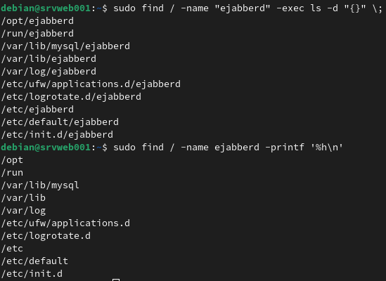
Task: Click the /opt/ejabberd output line
Action: [x=37, y=21]
